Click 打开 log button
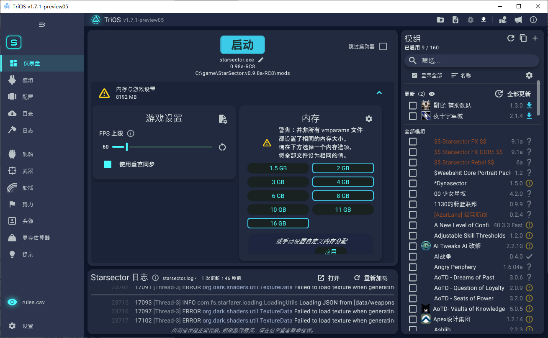The image size is (548, 338). coord(329,278)
